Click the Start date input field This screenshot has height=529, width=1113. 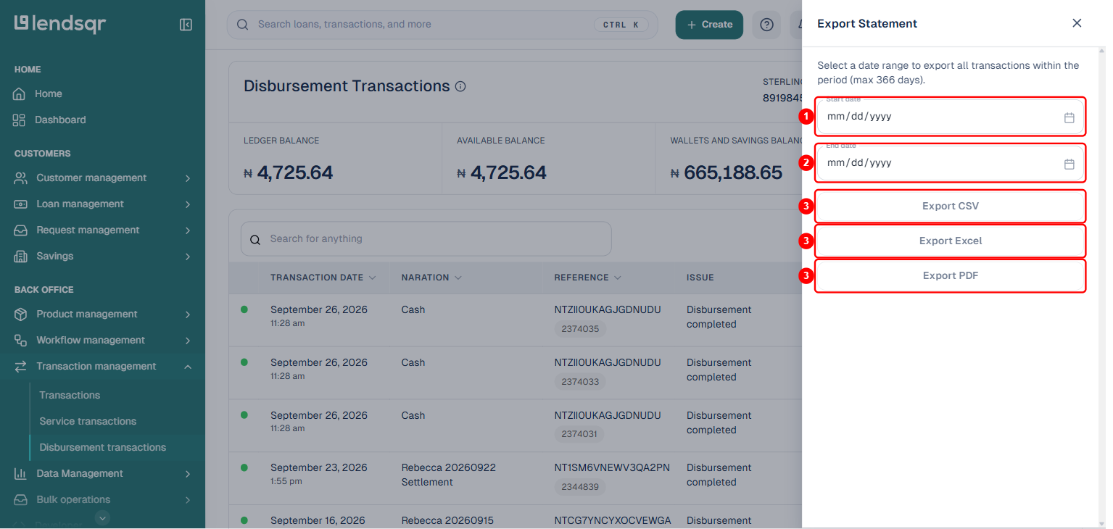point(951,117)
